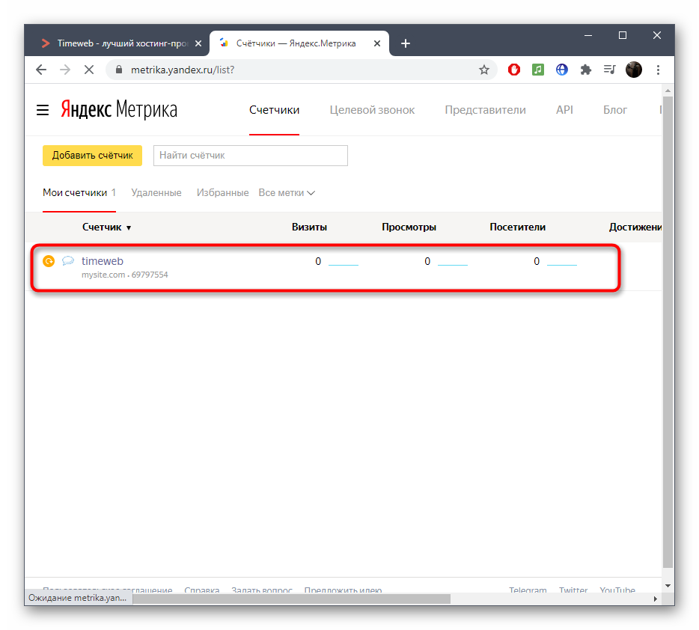Click the address bar URL metrika.yandex.ru/list?
Screen dimensions: 699x630
tap(183, 70)
